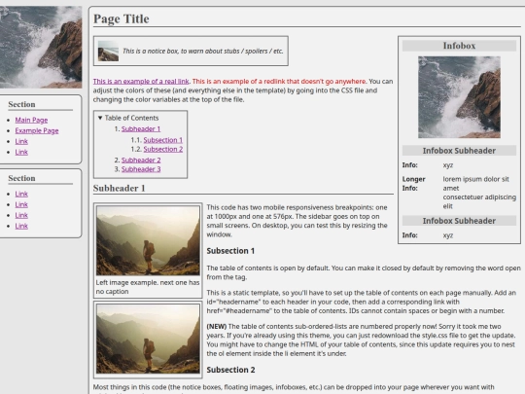The height and width of the screenshot is (394, 525).
Task: Jump to Subheader 1 from table of contents
Action: click(x=141, y=129)
